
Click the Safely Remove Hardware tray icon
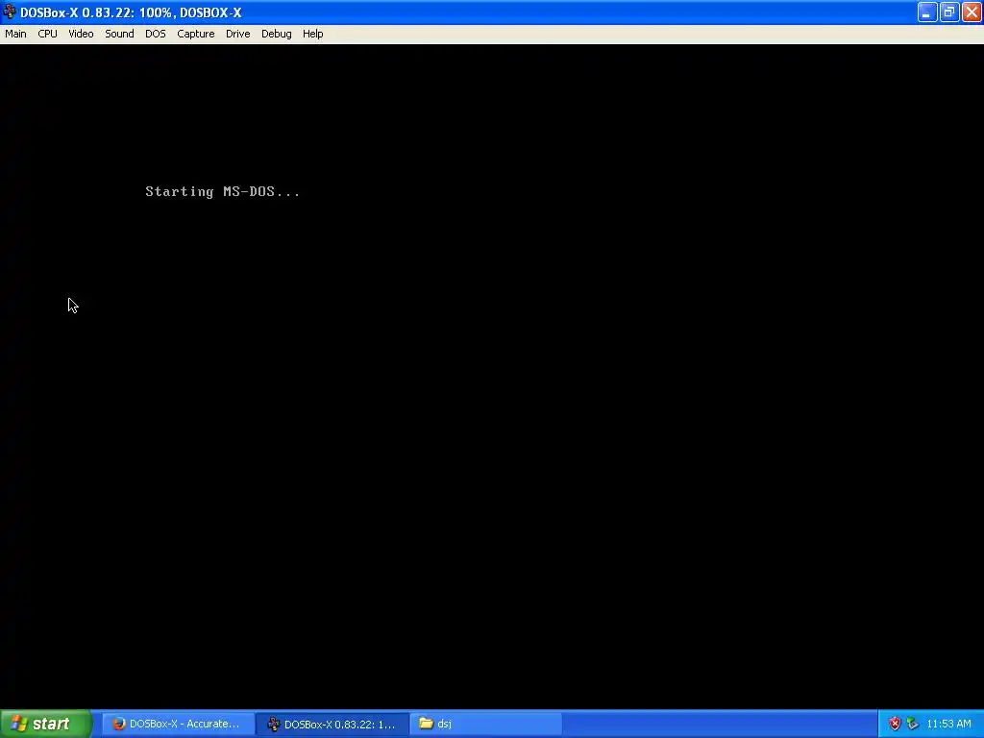coord(912,724)
